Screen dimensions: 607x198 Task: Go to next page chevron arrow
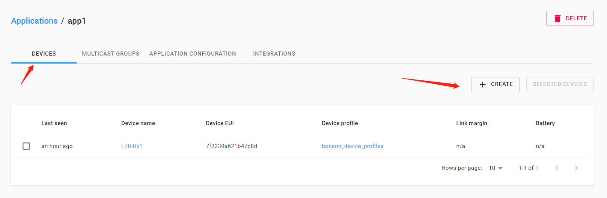tap(576, 168)
